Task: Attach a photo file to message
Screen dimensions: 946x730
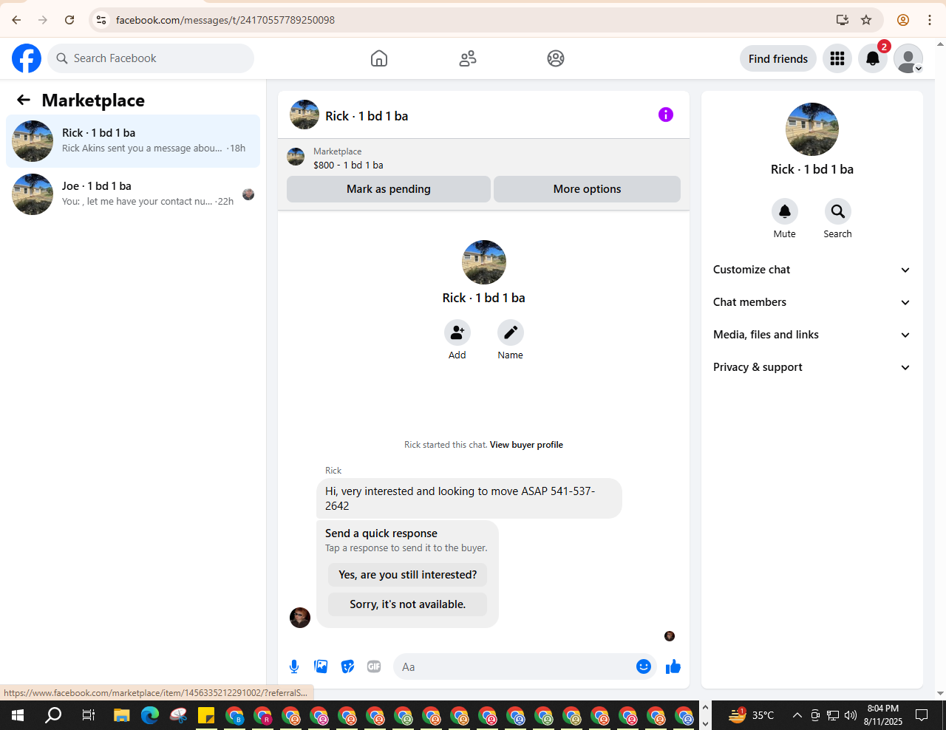Action: 321,666
